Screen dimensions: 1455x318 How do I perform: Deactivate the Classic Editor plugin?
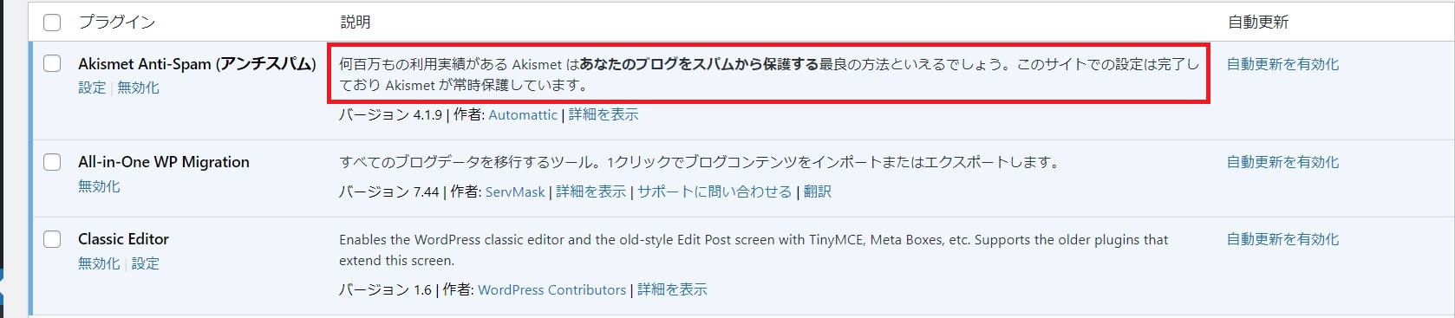[x=99, y=263]
